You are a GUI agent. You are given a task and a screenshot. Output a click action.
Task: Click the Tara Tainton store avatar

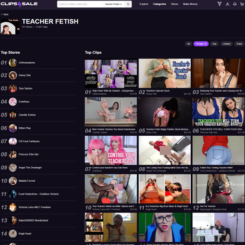(x=13, y=88)
